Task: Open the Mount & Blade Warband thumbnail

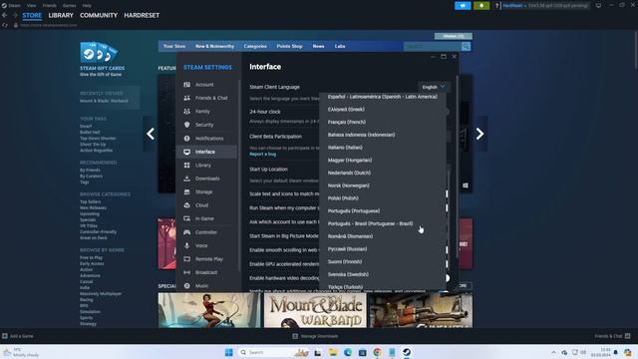Action: [315, 310]
